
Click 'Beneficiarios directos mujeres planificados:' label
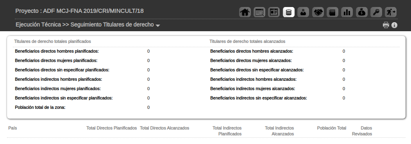pos(56,61)
